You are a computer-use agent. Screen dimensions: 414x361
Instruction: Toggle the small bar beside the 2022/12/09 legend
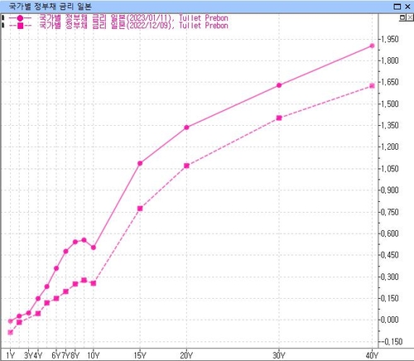(x=2, y=26)
